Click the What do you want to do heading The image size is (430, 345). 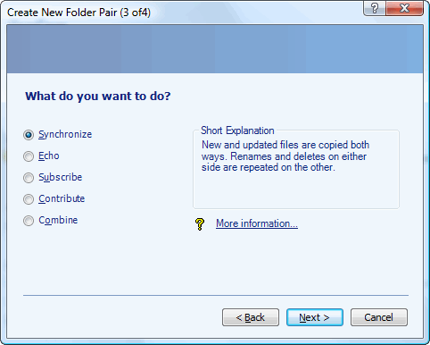(x=98, y=97)
